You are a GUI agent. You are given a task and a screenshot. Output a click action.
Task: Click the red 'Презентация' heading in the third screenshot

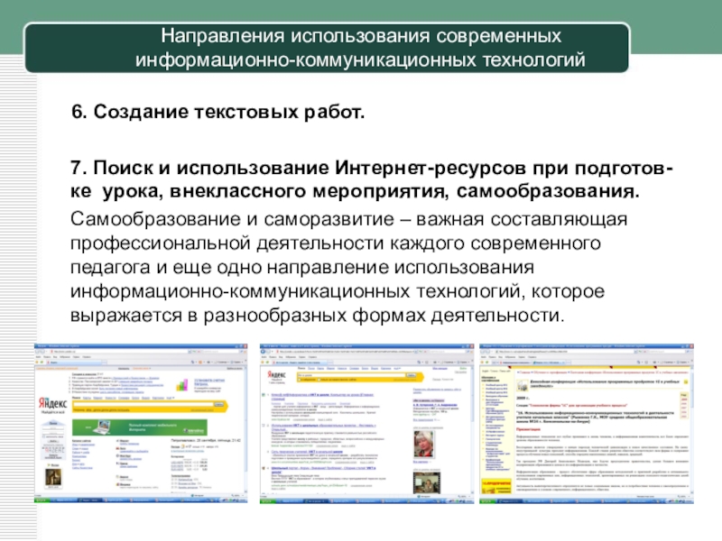point(528,429)
